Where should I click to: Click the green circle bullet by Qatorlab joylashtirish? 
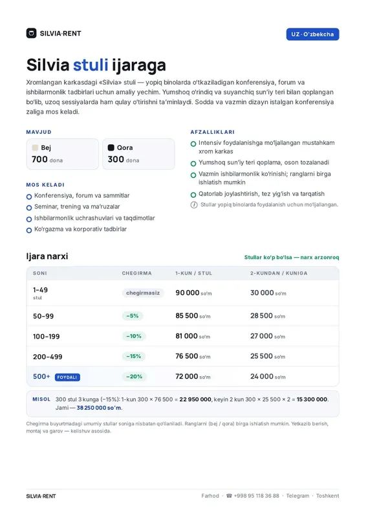click(193, 195)
